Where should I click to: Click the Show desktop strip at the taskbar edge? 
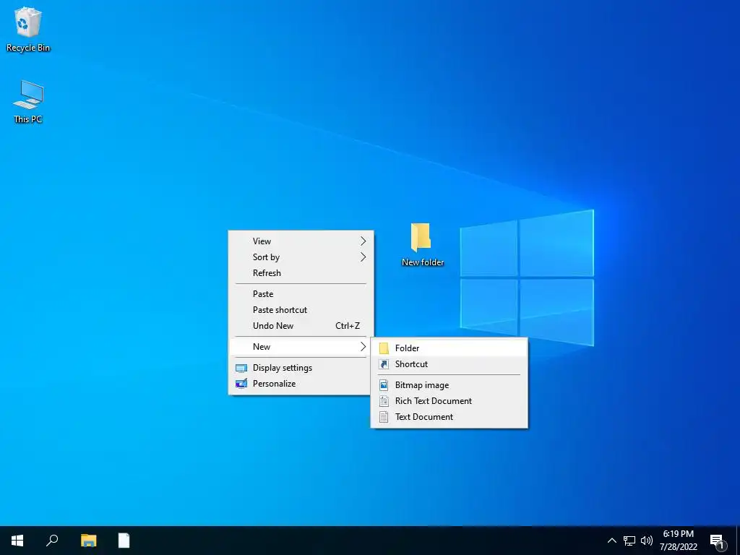(738, 541)
